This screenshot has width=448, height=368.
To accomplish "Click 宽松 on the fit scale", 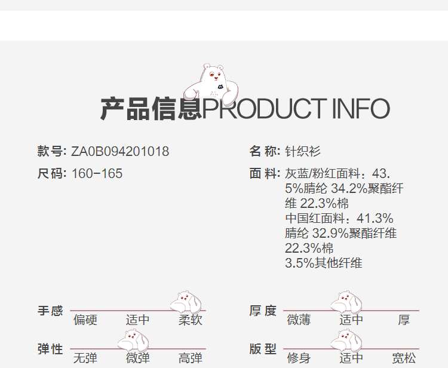I will tap(404, 358).
